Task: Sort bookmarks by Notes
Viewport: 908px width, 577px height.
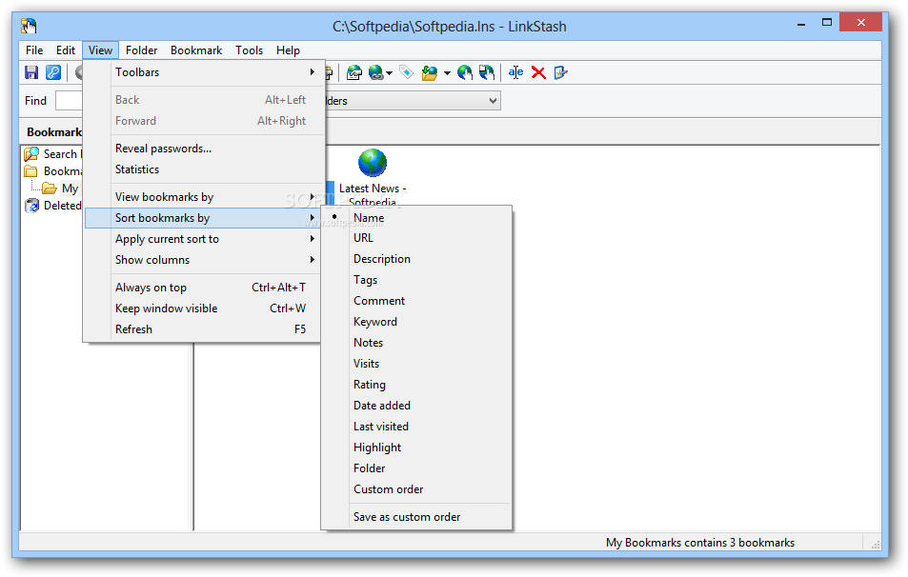Action: tap(416, 343)
